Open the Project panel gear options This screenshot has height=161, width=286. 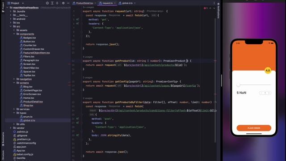click(63, 3)
